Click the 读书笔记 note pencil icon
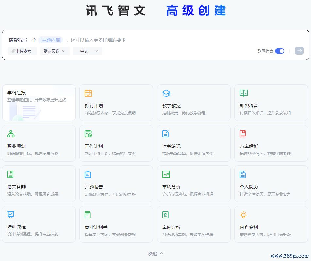 click(x=165, y=134)
